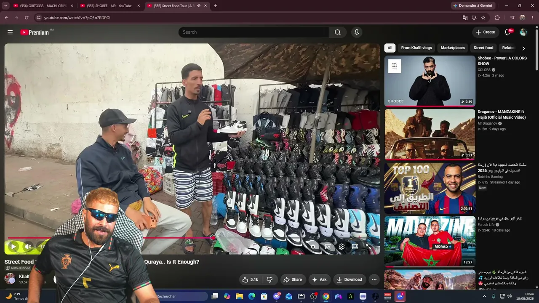Open Microsoft Edge from taskbar
Image resolution: width=539 pixels, height=303 pixels.
tap(252, 296)
